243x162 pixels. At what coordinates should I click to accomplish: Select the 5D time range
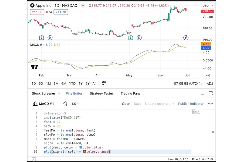point(41,83)
